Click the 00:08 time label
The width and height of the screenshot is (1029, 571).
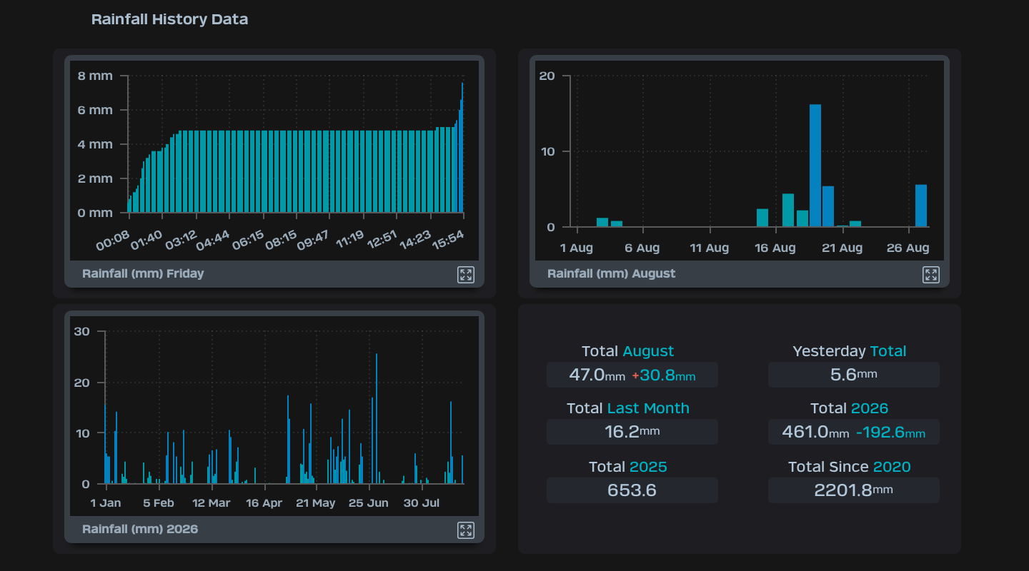(x=113, y=240)
